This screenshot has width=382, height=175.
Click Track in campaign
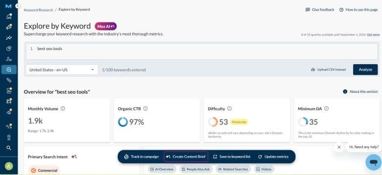(x=141, y=157)
